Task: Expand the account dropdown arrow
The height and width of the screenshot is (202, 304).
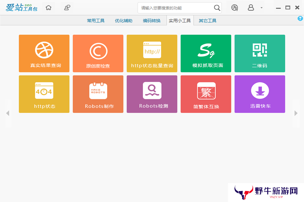Action: point(261,8)
